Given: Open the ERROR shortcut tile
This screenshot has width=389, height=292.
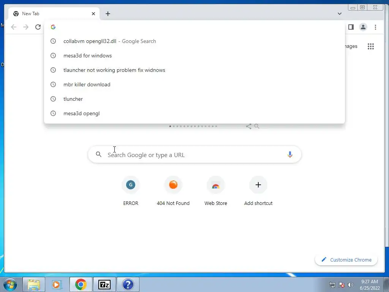Looking at the screenshot, I should tap(131, 191).
